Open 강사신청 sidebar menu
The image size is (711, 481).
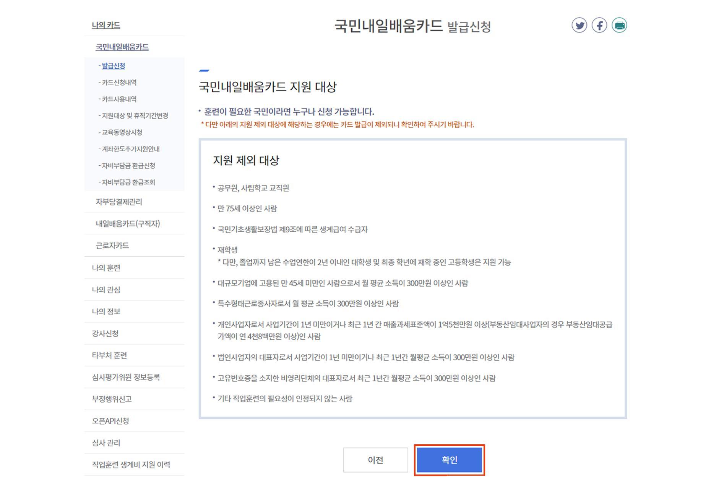click(x=105, y=334)
